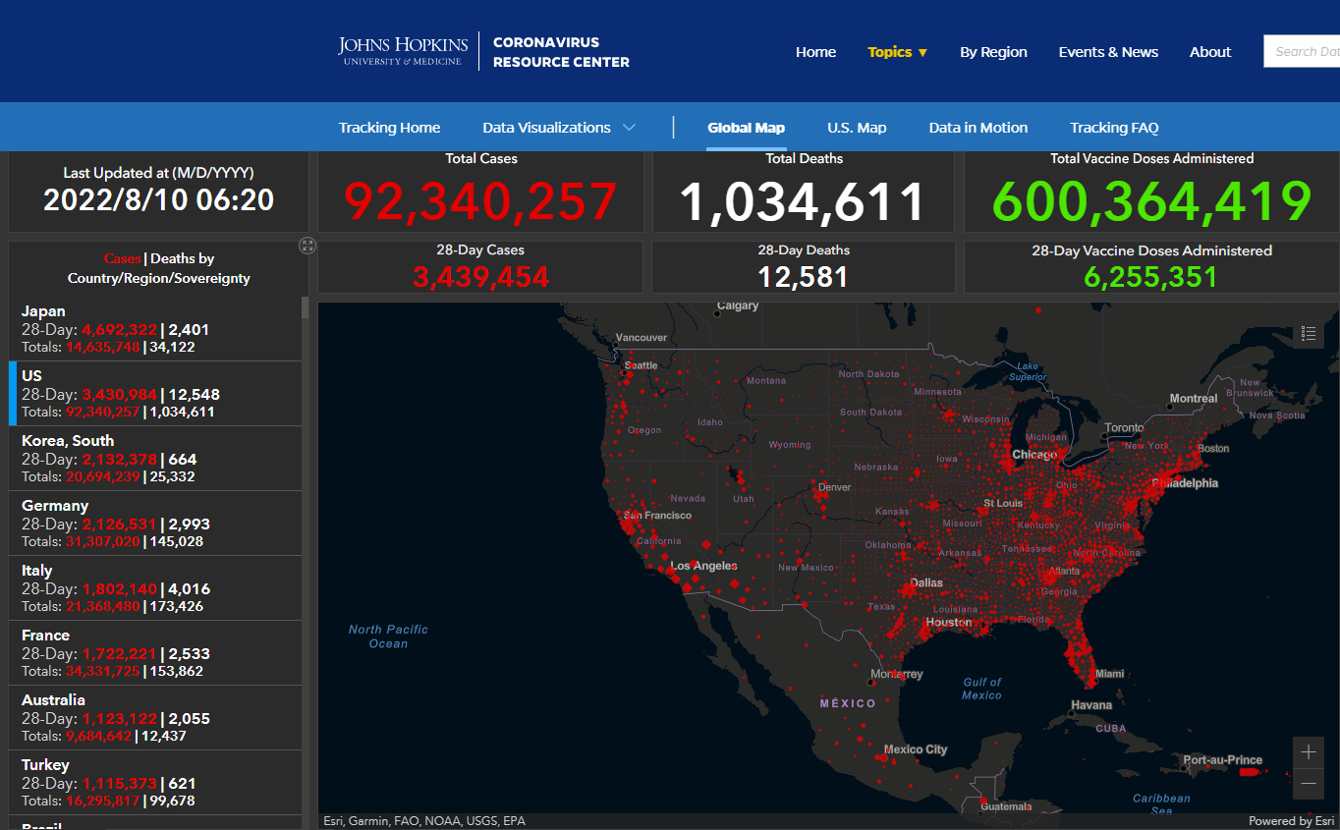Click the Johns Hopkins University logo

pos(404,51)
